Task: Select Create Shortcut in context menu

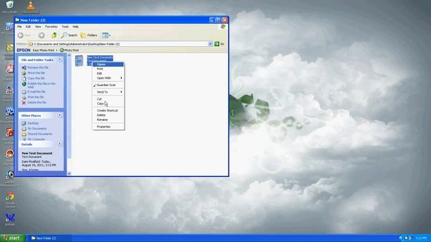Action: [x=108, y=110]
